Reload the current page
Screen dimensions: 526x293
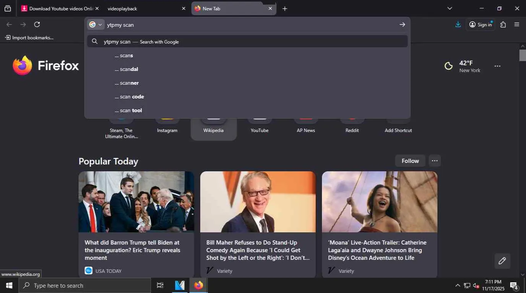click(37, 24)
